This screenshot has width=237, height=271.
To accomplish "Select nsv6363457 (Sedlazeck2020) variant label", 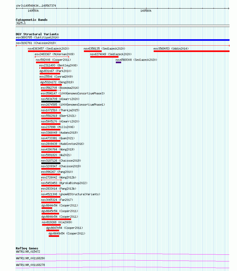I will [48, 49].
